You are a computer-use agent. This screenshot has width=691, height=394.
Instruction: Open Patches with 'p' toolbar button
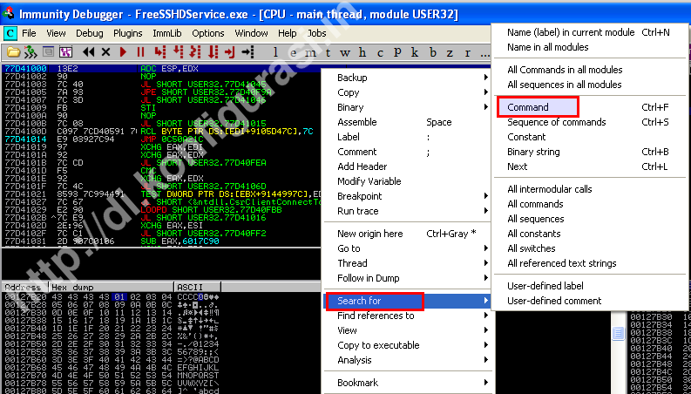(x=397, y=52)
